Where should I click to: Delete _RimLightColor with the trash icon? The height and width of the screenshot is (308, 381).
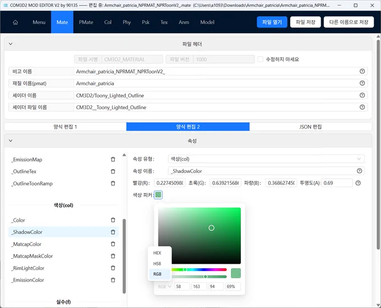tap(113, 268)
